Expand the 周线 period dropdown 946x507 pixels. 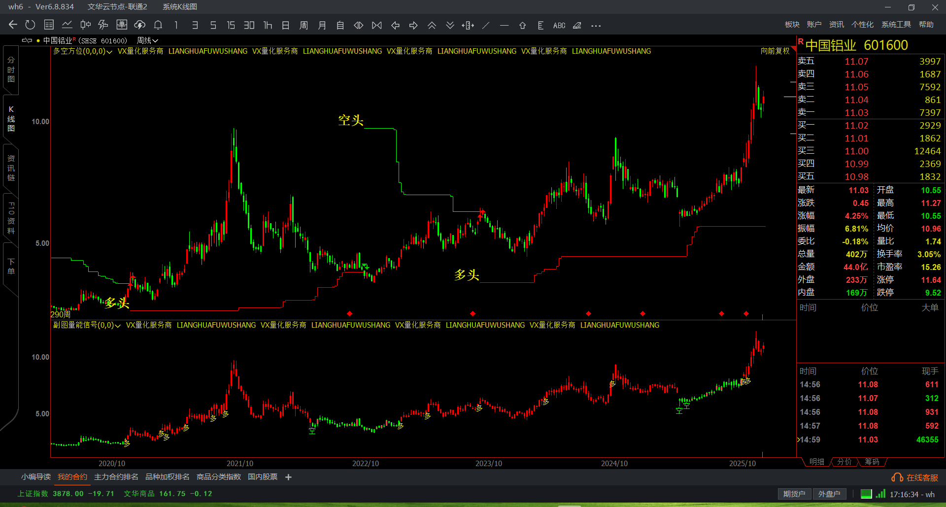(147, 40)
